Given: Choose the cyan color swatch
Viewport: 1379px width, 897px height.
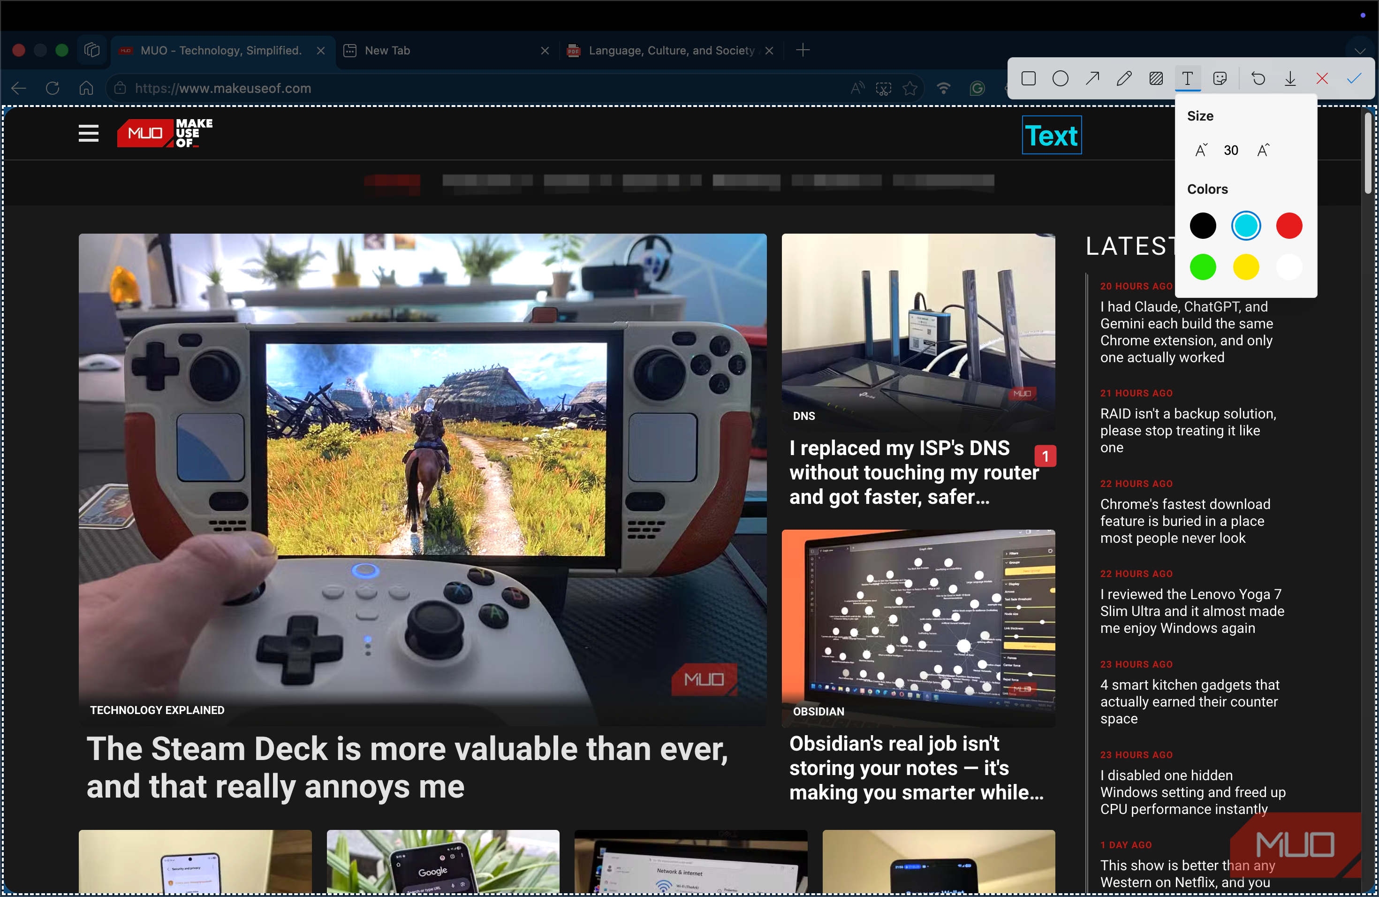Looking at the screenshot, I should 1246,225.
